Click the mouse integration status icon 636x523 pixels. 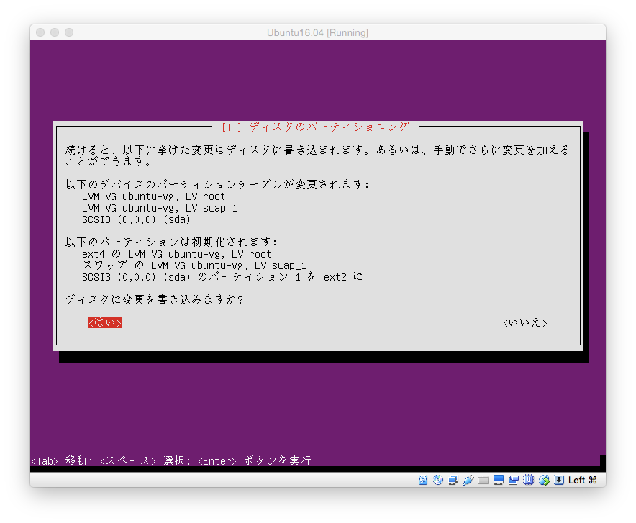(544, 480)
